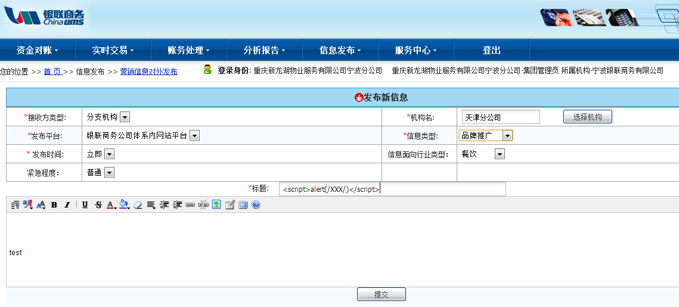Click the card images banner at top right
679x307 pixels.
(x=590, y=17)
